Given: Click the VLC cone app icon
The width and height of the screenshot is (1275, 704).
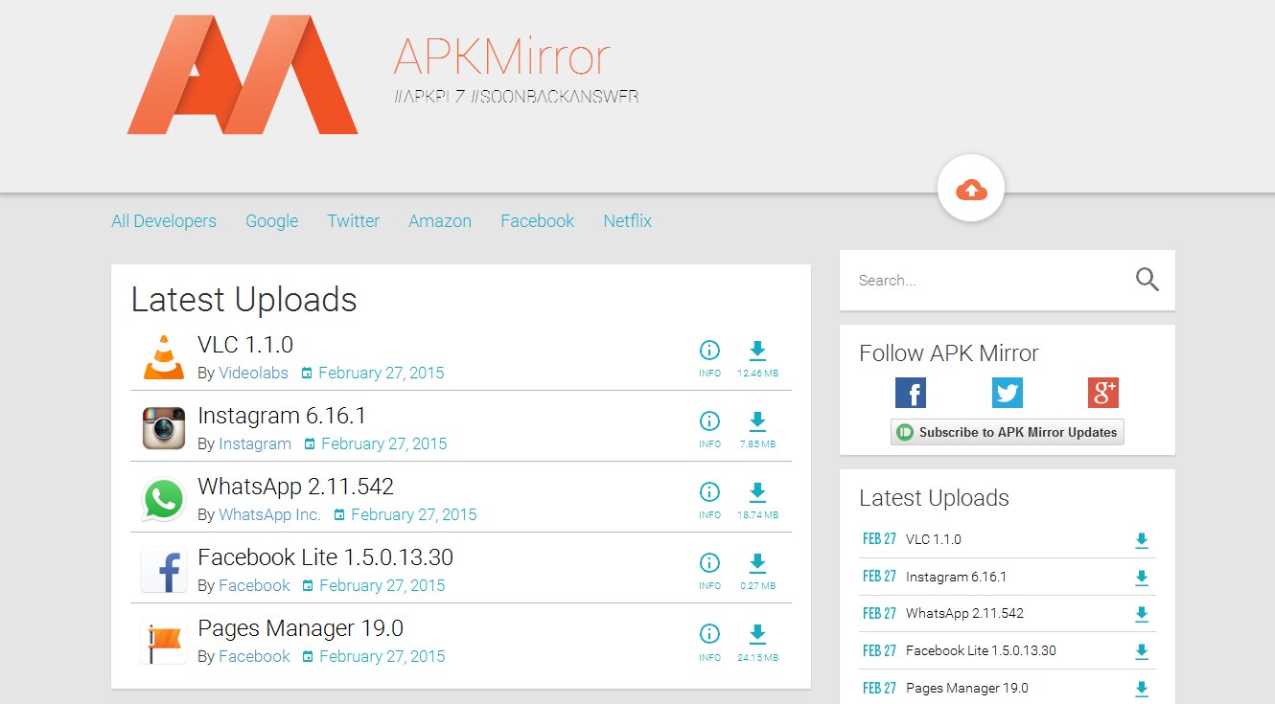Looking at the screenshot, I should pyautogui.click(x=163, y=356).
